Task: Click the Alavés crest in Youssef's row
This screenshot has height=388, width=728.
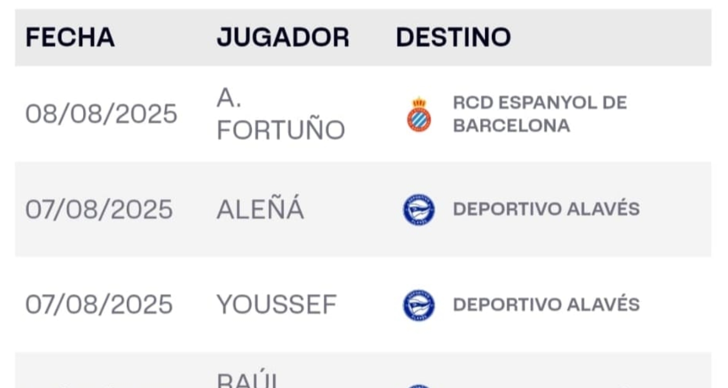Action: coord(418,305)
